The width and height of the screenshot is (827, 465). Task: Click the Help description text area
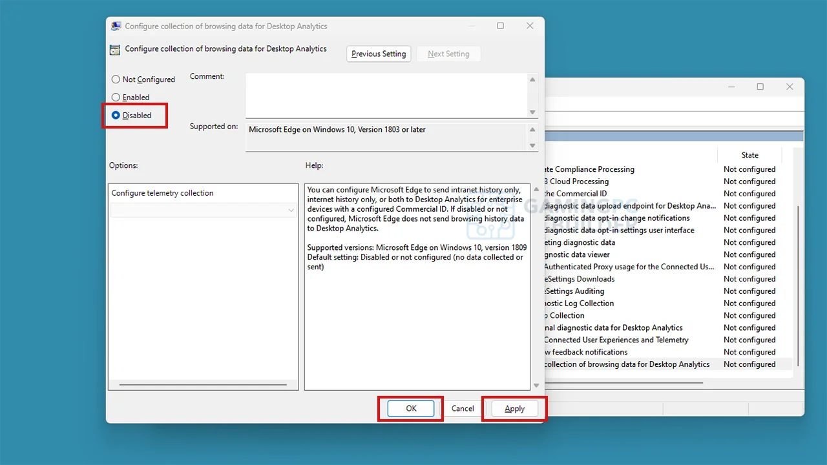(x=417, y=287)
